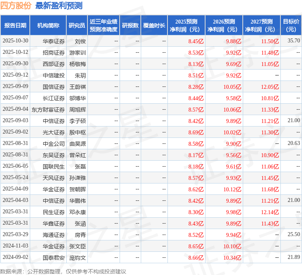The height and width of the screenshot is (275, 302).
Task: Select the 12.14亿 2027 forecast value
Action: [270, 212]
